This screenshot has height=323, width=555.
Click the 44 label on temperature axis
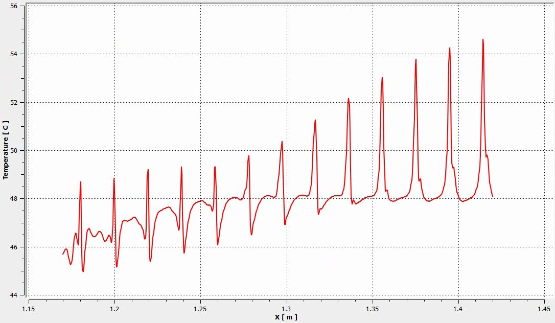14,295
